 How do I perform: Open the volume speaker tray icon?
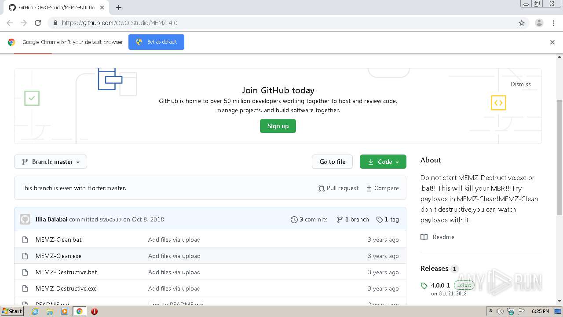pos(500,311)
